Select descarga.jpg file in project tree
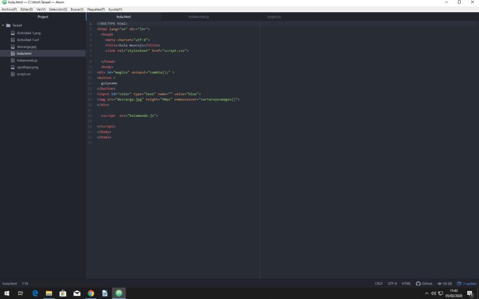The image size is (479, 299). click(x=26, y=47)
